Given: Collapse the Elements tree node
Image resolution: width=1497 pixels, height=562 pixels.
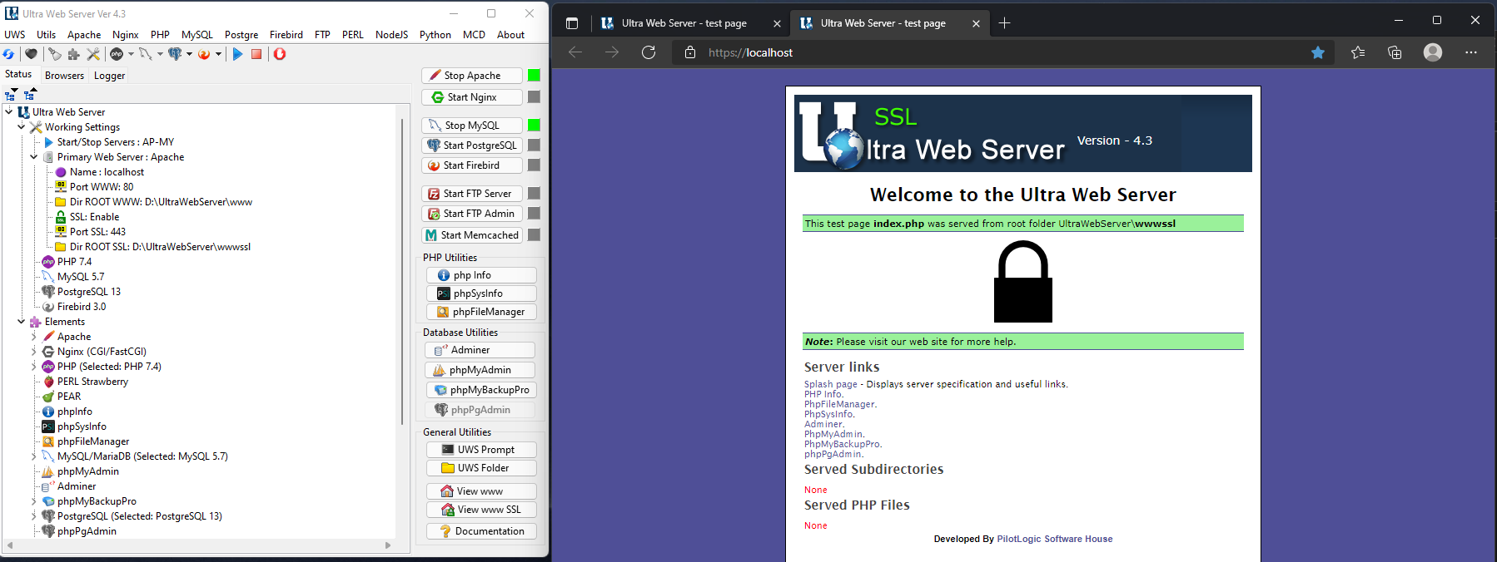Looking at the screenshot, I should coord(22,321).
